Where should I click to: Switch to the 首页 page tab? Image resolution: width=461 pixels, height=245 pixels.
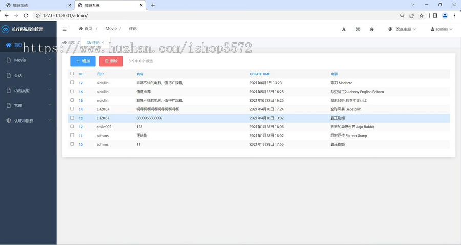(69, 43)
